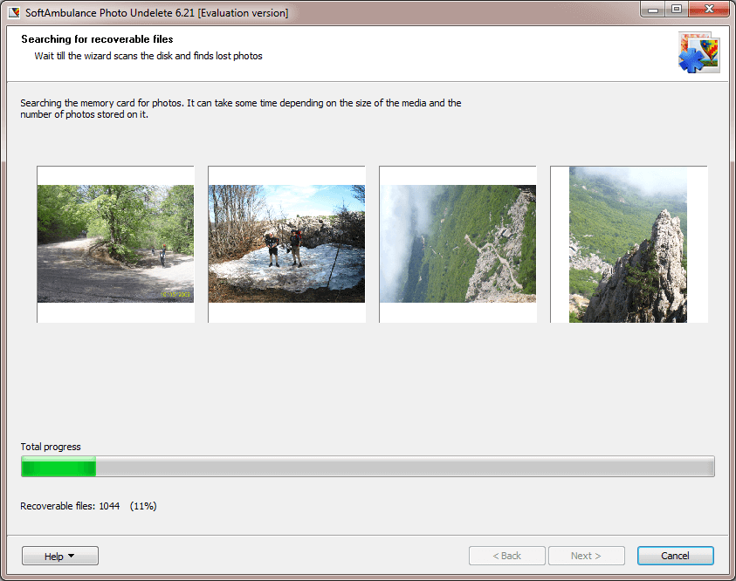Minimize the Photo Undelete window
The width and height of the screenshot is (736, 581).
pos(652,9)
